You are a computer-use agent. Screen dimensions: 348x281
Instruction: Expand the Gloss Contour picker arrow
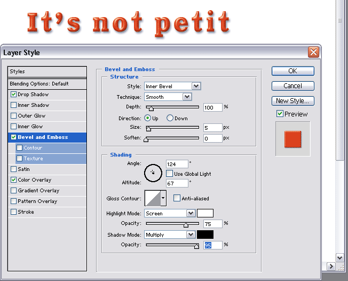tap(163, 198)
